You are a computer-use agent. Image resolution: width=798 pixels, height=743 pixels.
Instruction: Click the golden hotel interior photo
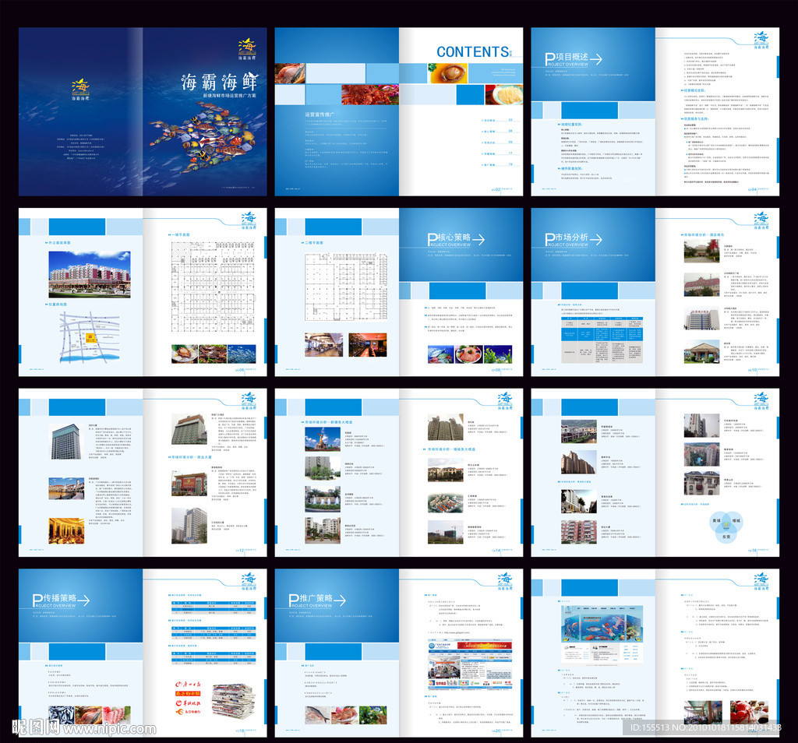(66, 531)
